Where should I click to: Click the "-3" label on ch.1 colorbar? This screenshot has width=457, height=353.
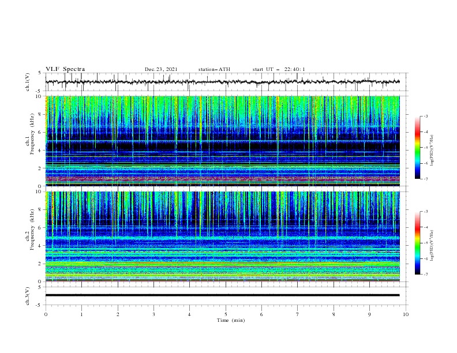point(425,116)
